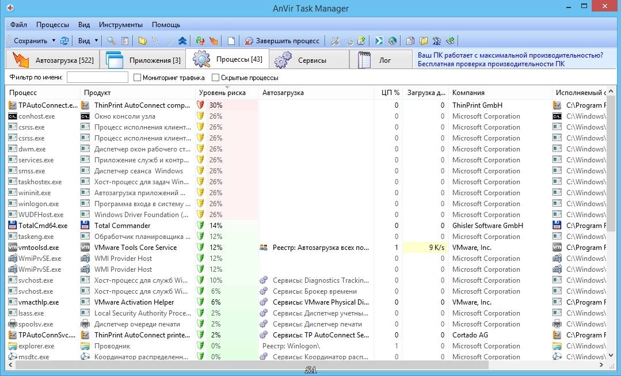Click the Завершить процесс button
621x376 pixels.
[282, 40]
